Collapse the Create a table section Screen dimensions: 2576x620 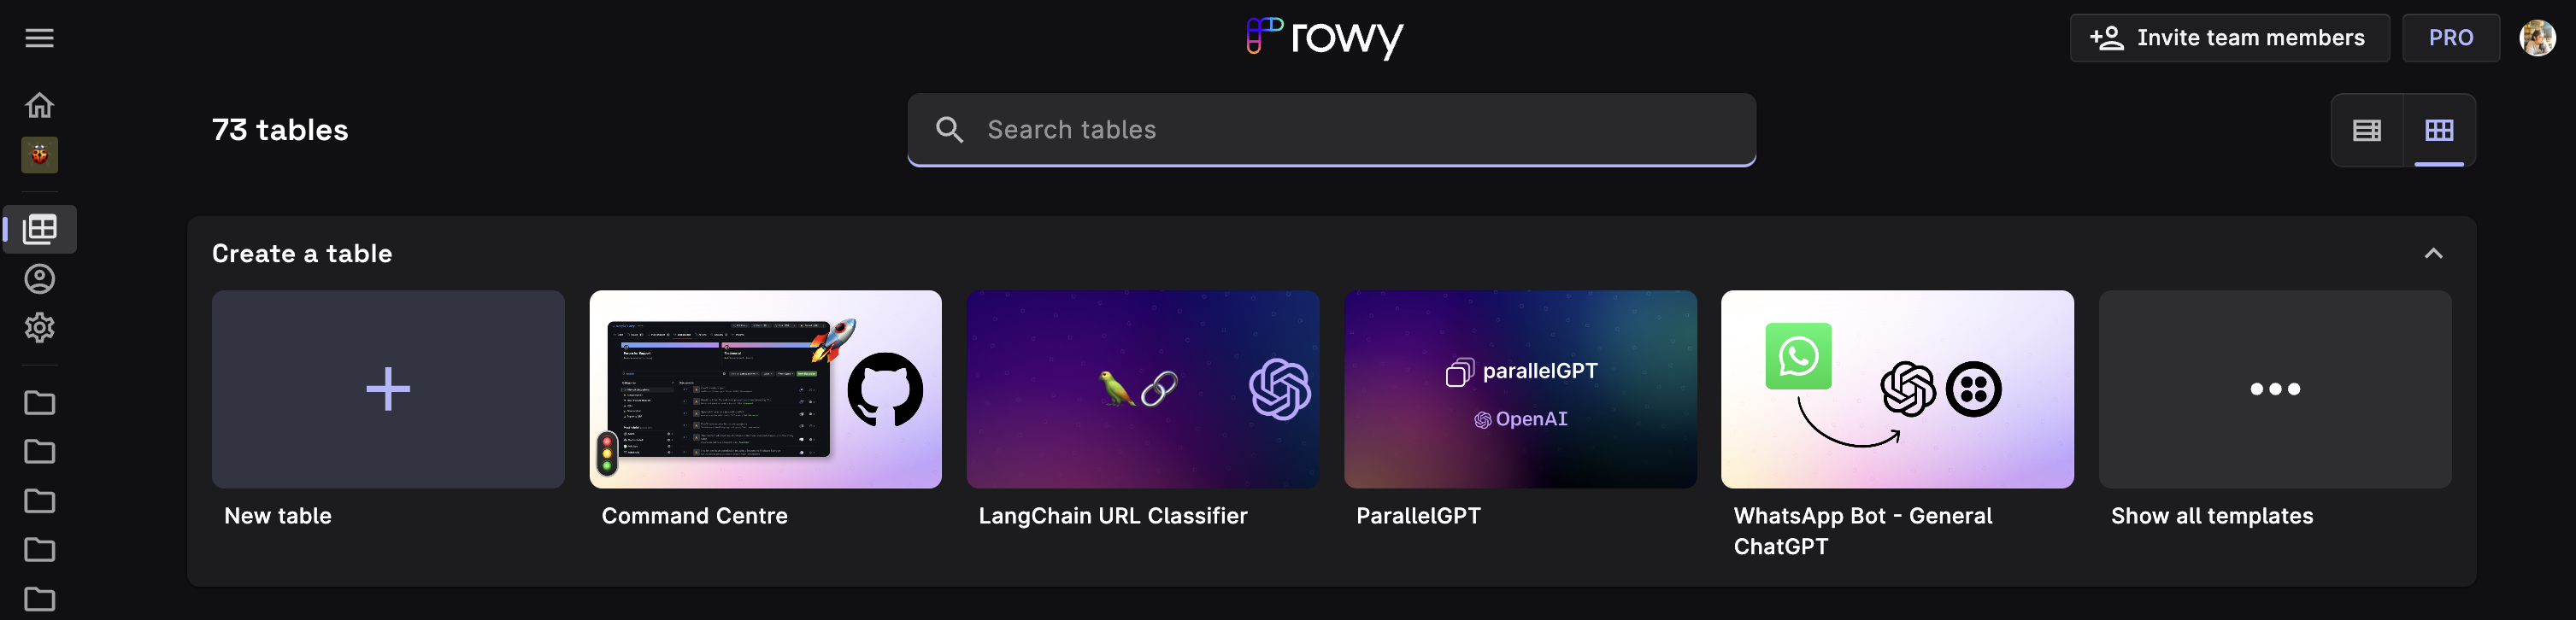click(x=2433, y=254)
